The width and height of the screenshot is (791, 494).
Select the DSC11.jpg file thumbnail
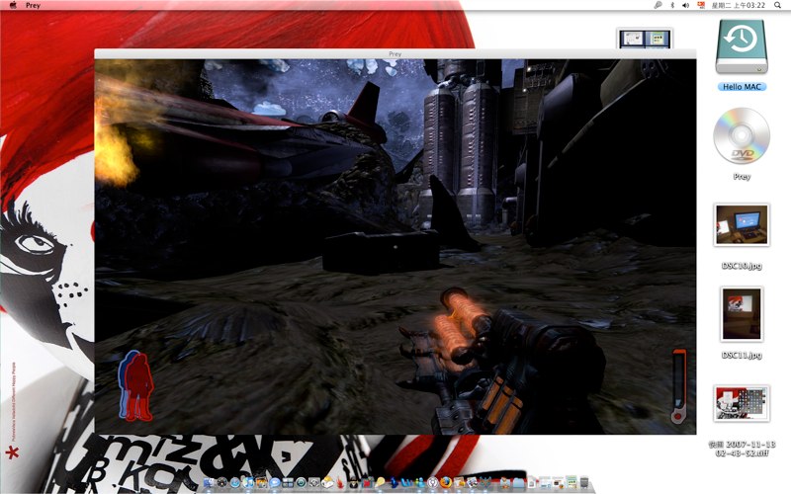tap(742, 314)
